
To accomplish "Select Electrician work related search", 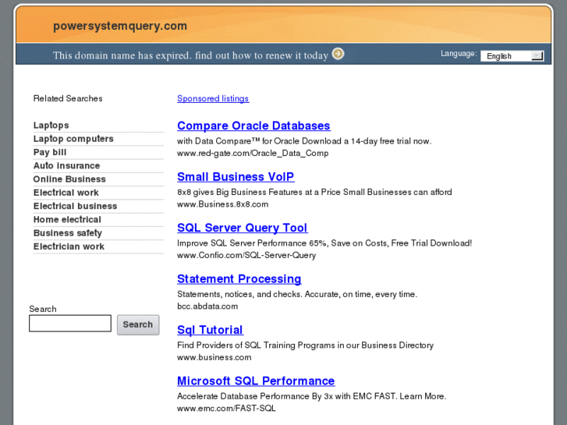I will coord(69,246).
